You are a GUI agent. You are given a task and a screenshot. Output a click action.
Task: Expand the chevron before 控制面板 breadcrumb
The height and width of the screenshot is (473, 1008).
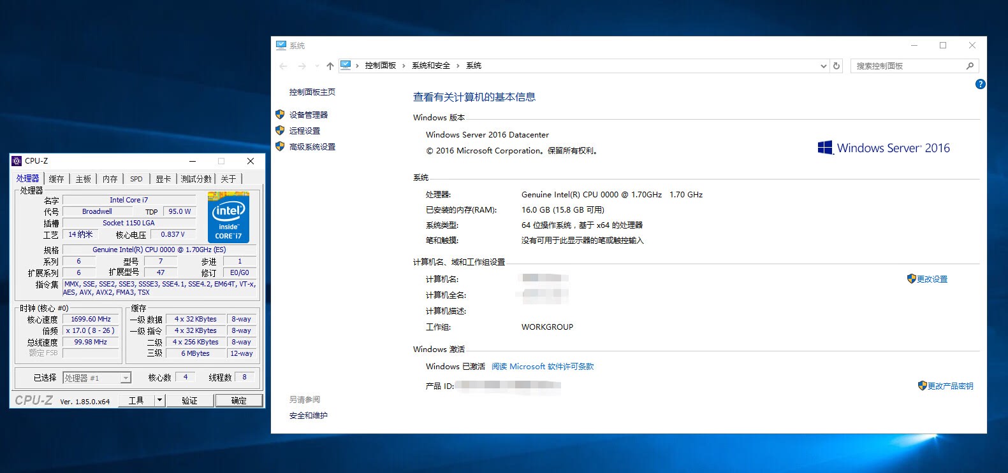coord(358,66)
